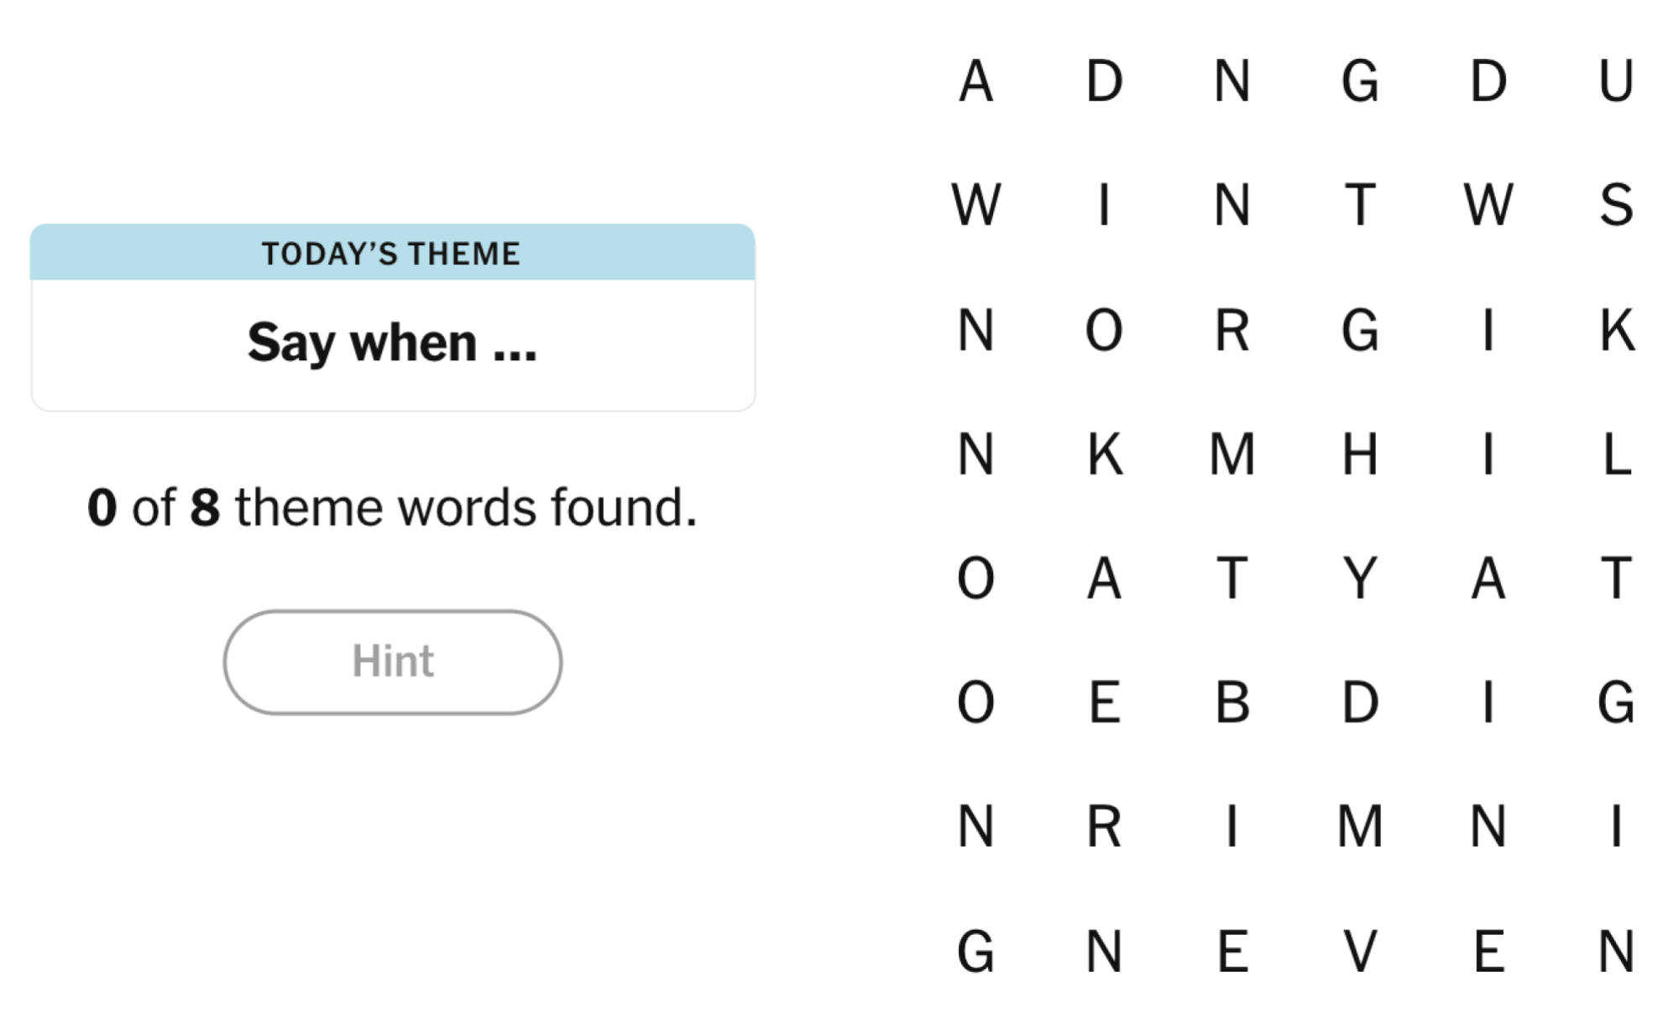Screen dimensions: 1679x1028
Task: Click the 'Say when ...' theme card
Action: [x=392, y=343]
